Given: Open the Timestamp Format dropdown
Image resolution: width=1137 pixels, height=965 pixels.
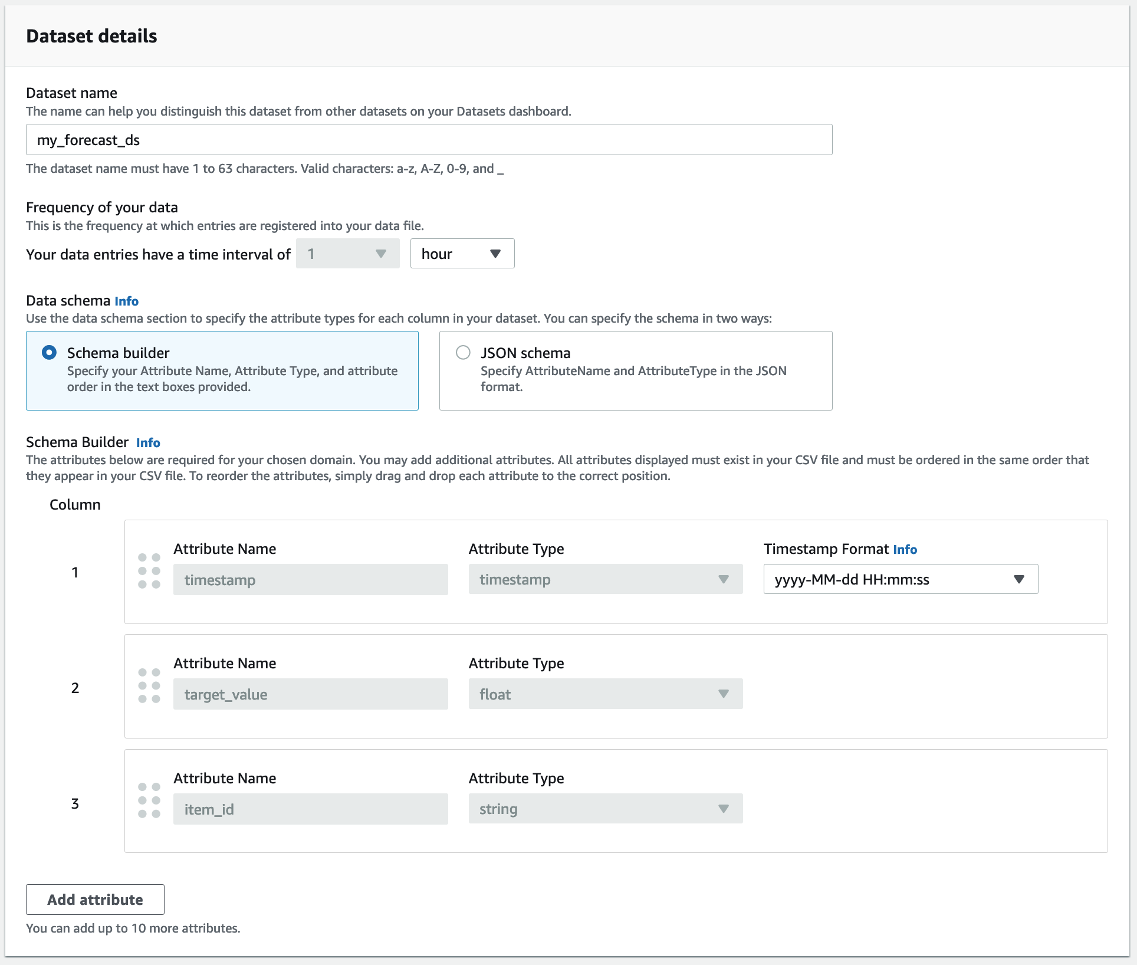Looking at the screenshot, I should point(900,579).
